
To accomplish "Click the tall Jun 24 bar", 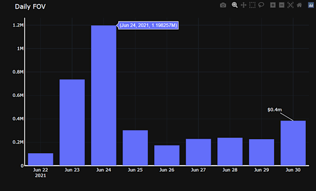I will (x=104, y=95).
